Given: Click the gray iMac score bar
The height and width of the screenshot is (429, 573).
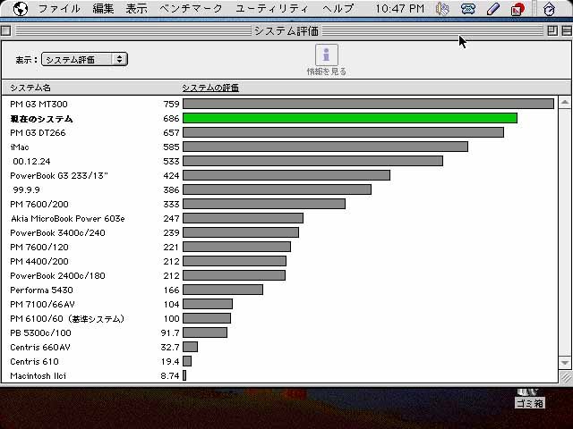Looking at the screenshot, I should (325, 147).
